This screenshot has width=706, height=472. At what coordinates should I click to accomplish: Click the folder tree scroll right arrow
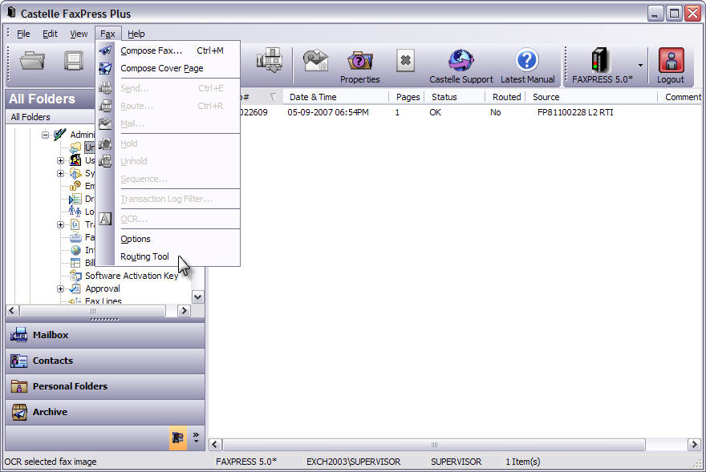[x=184, y=311]
